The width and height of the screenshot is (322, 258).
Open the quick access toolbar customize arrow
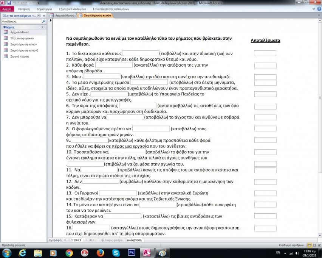(39, 3)
